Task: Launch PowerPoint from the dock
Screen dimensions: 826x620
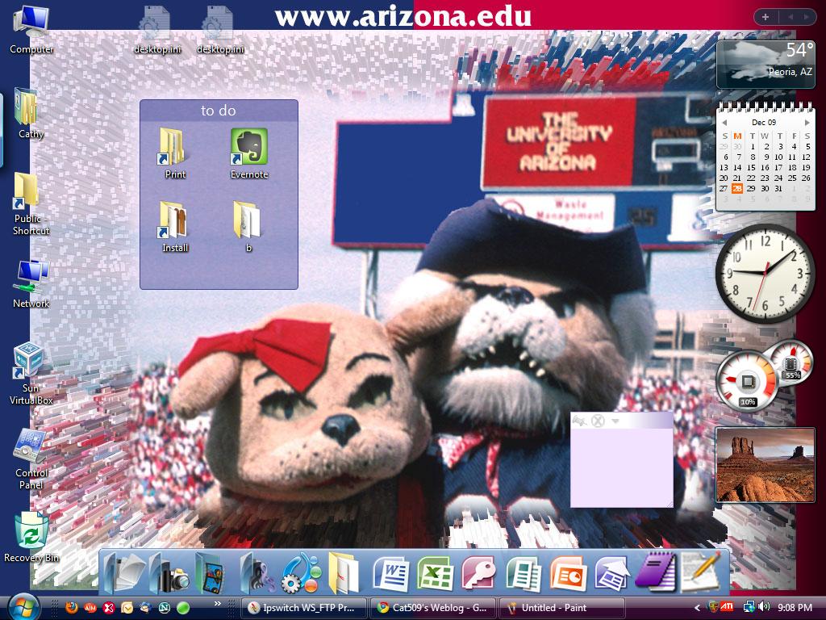Action: click(568, 574)
